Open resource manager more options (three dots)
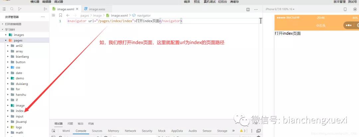The width and height of the screenshot is (359, 137). click(43, 17)
